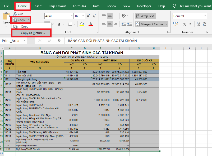Switch to the Page Layout tab
This screenshot has width=212, height=156.
click(57, 6)
